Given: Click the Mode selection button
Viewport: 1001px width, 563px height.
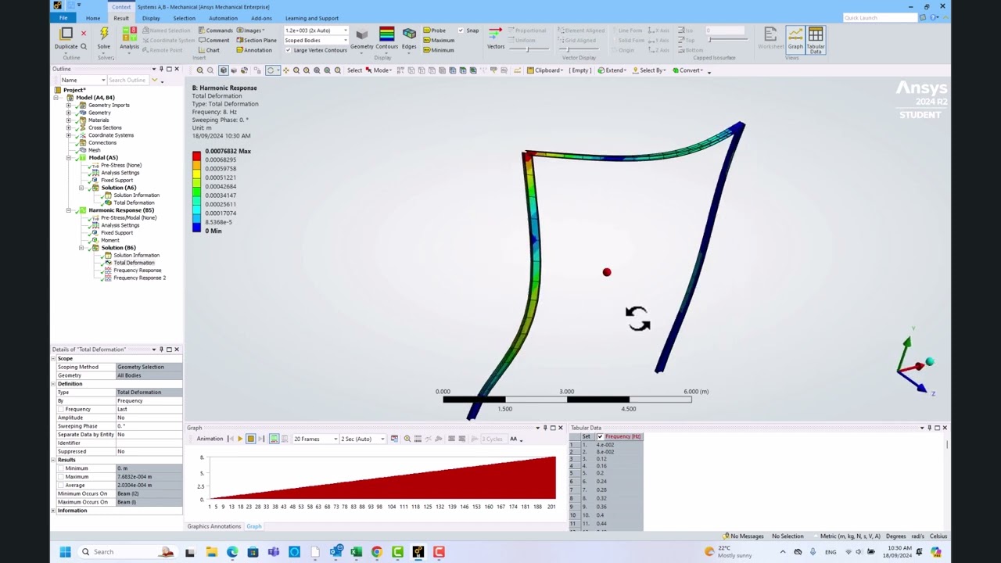Looking at the screenshot, I should pos(380,70).
